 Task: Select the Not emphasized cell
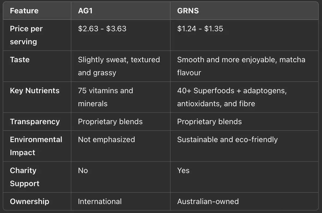[x=107, y=140]
